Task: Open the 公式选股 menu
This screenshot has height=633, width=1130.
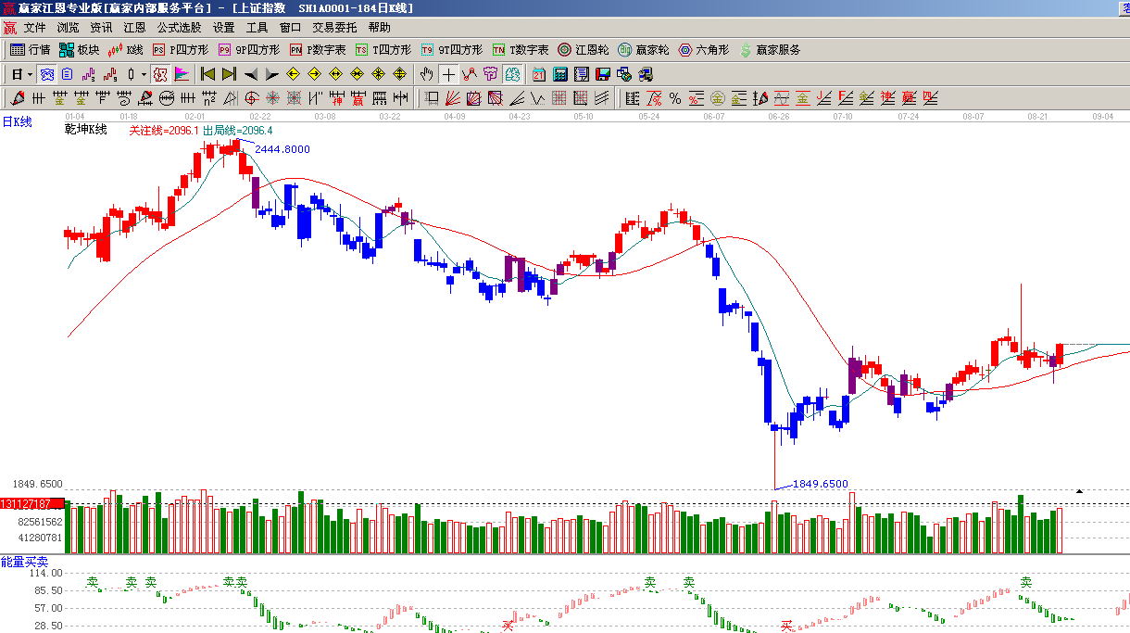Action: point(179,28)
